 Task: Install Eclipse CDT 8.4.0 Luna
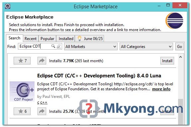click(x=167, y=111)
